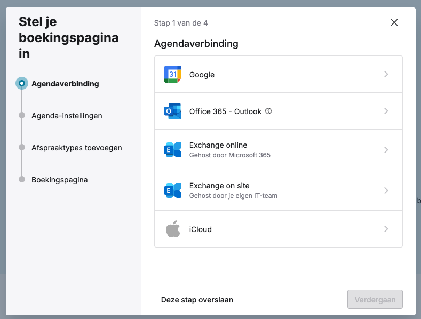Viewport: 421px width, 319px height.
Task: Select the Agendaverbinding step
Action: pyautogui.click(x=65, y=84)
